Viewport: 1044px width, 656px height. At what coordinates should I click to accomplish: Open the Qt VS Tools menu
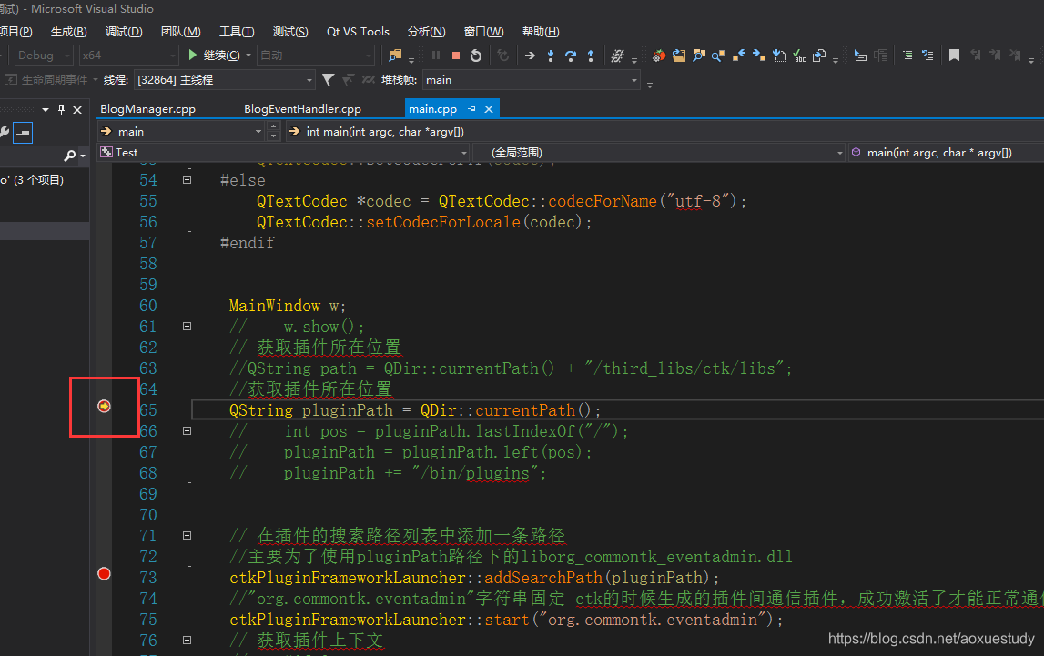357,31
